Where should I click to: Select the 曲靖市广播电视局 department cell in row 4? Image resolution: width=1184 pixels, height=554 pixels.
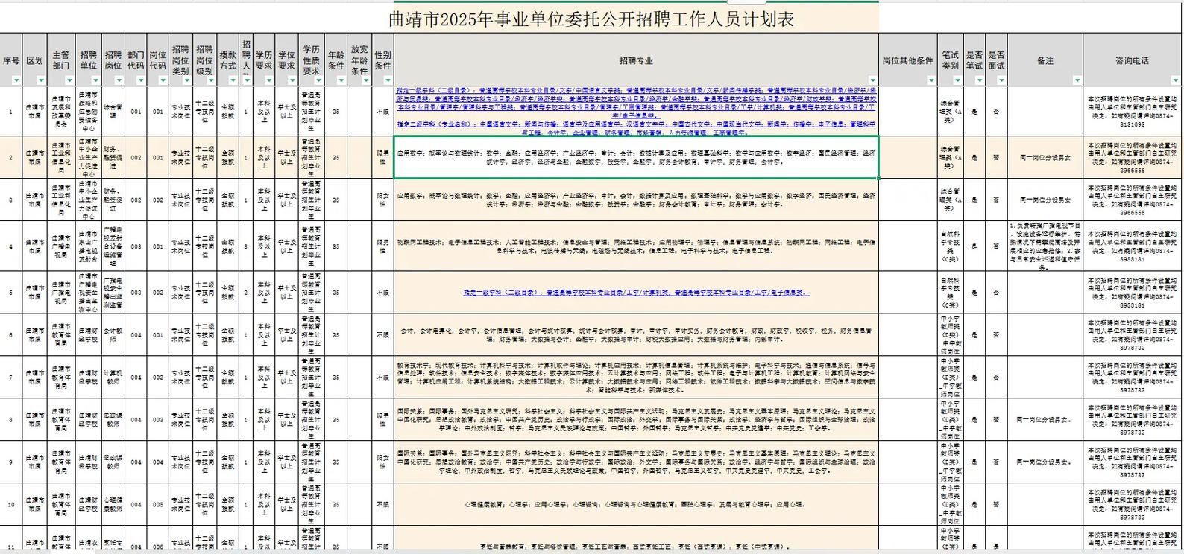pyautogui.click(x=60, y=246)
